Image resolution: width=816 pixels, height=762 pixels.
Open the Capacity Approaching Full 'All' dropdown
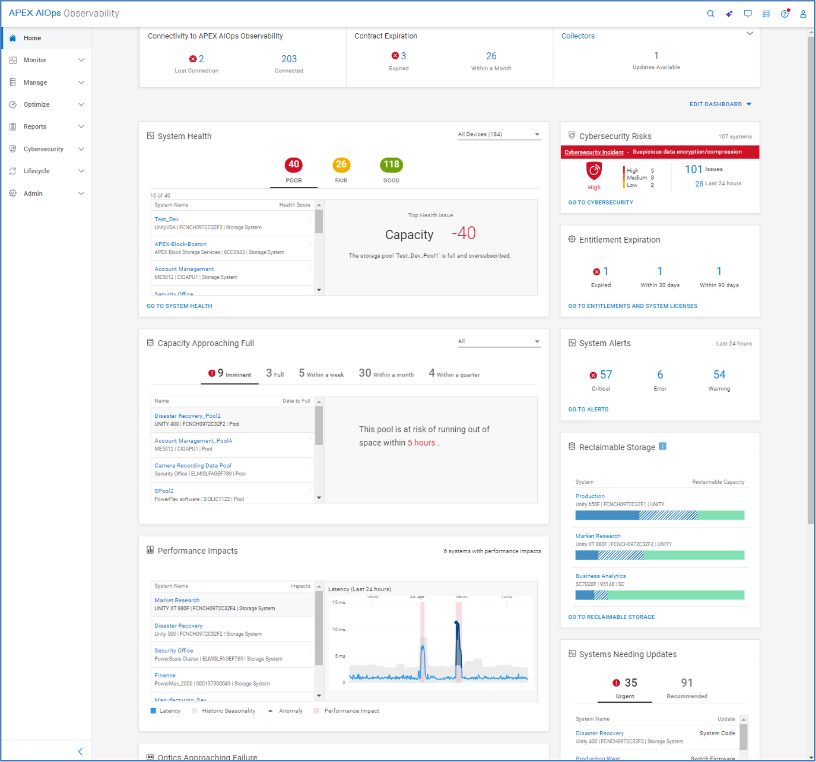[x=499, y=341]
